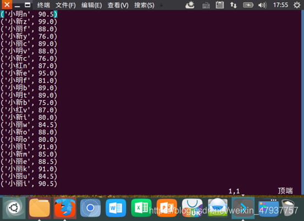Click the line ('小明f', 81.0)
This screenshot has height=221, width=304.
(29, 81)
